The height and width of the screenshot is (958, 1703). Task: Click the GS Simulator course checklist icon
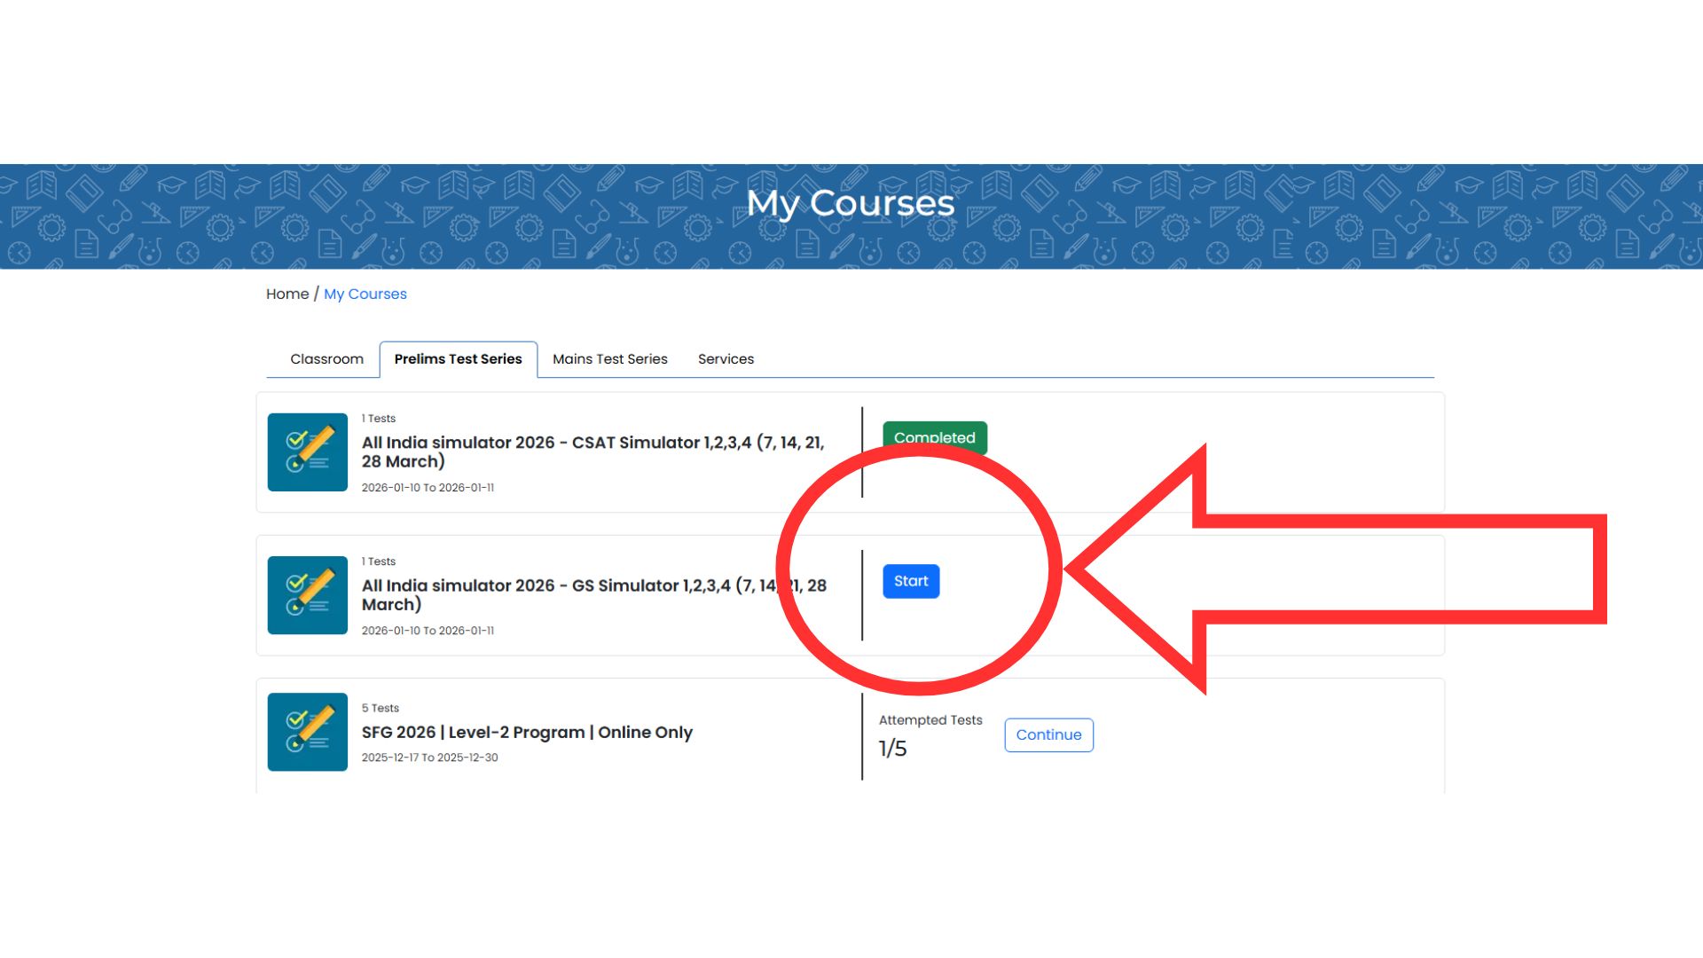307,595
